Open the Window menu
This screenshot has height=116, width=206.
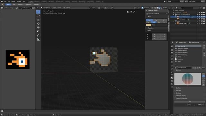(x=19, y=1)
